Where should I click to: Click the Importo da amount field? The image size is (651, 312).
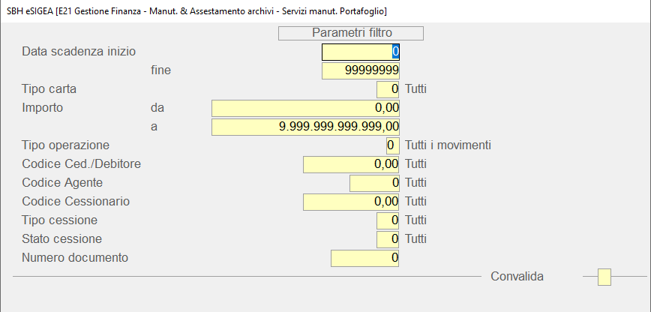[306, 108]
